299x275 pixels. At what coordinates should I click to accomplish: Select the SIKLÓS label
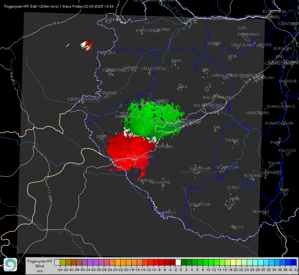pyautogui.click(x=237, y=227)
